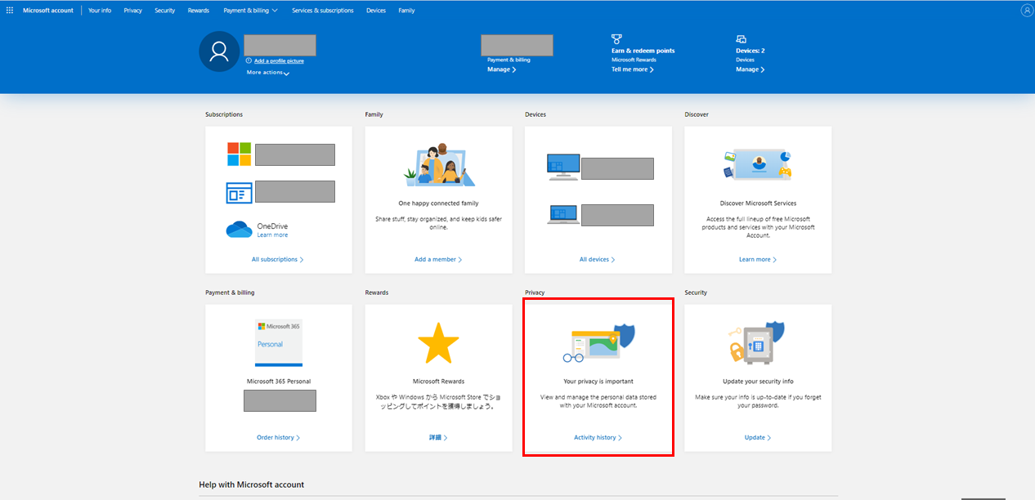
Task: Open the Activity history link
Action: pyautogui.click(x=598, y=438)
